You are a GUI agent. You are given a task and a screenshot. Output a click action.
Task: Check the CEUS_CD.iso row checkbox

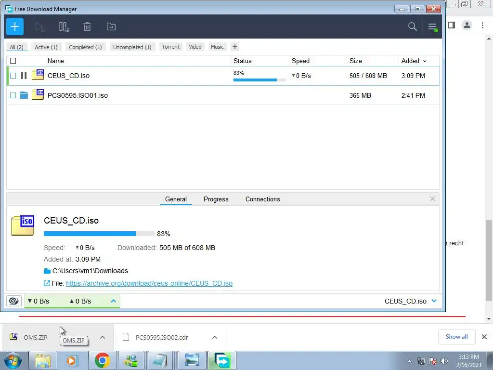13,76
